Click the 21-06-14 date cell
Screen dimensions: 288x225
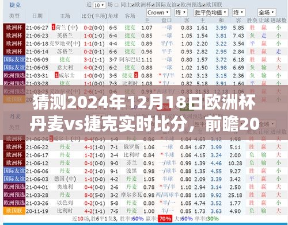pyautogui.click(x=37, y=52)
